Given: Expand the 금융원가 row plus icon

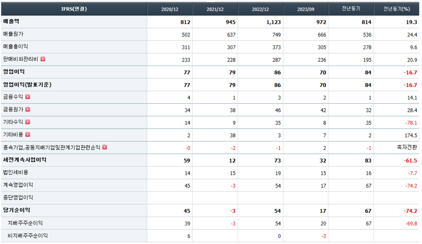Looking at the screenshot, I should (x=28, y=109).
